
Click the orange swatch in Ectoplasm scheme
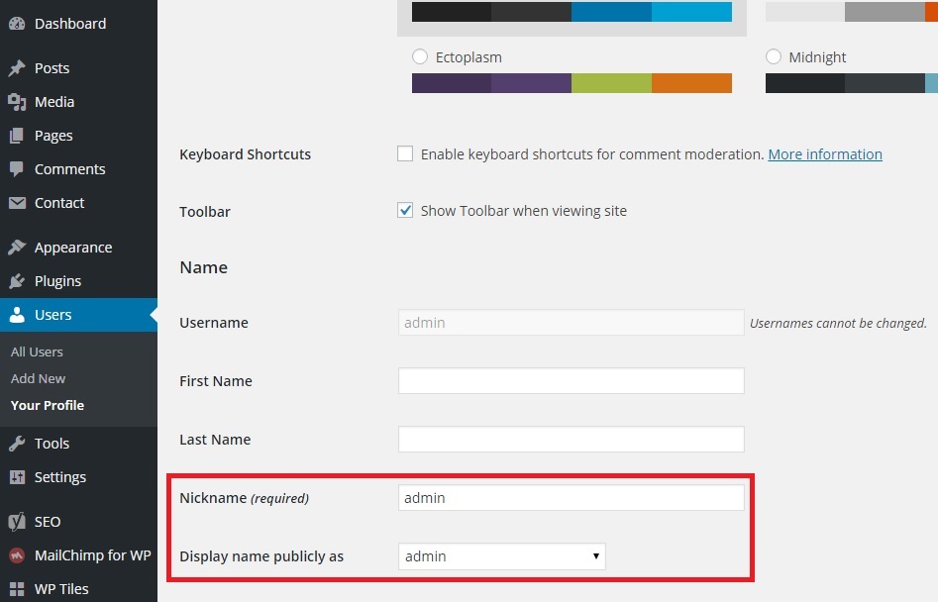pos(691,83)
